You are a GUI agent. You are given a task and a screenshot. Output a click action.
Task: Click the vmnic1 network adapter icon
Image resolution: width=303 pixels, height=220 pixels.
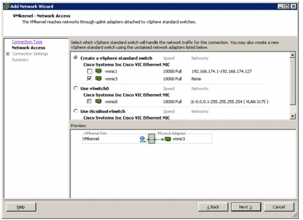coord(98,71)
